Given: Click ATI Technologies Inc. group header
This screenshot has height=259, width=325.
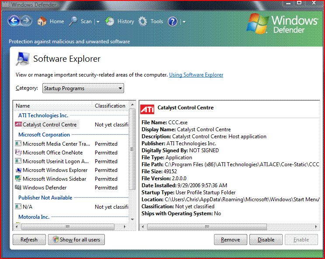Looking at the screenshot, I should coord(43,115).
